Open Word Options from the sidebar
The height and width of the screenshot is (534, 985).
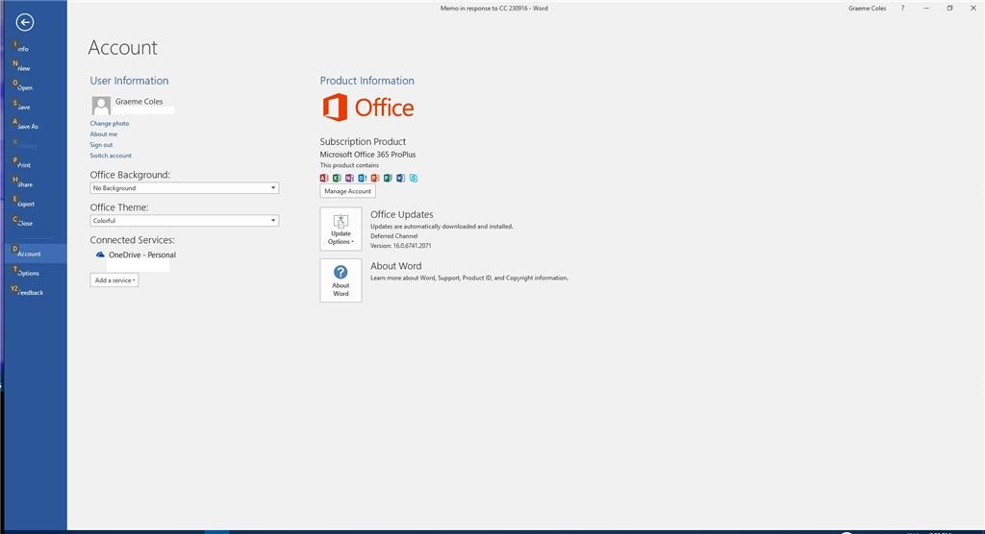[x=36, y=273]
